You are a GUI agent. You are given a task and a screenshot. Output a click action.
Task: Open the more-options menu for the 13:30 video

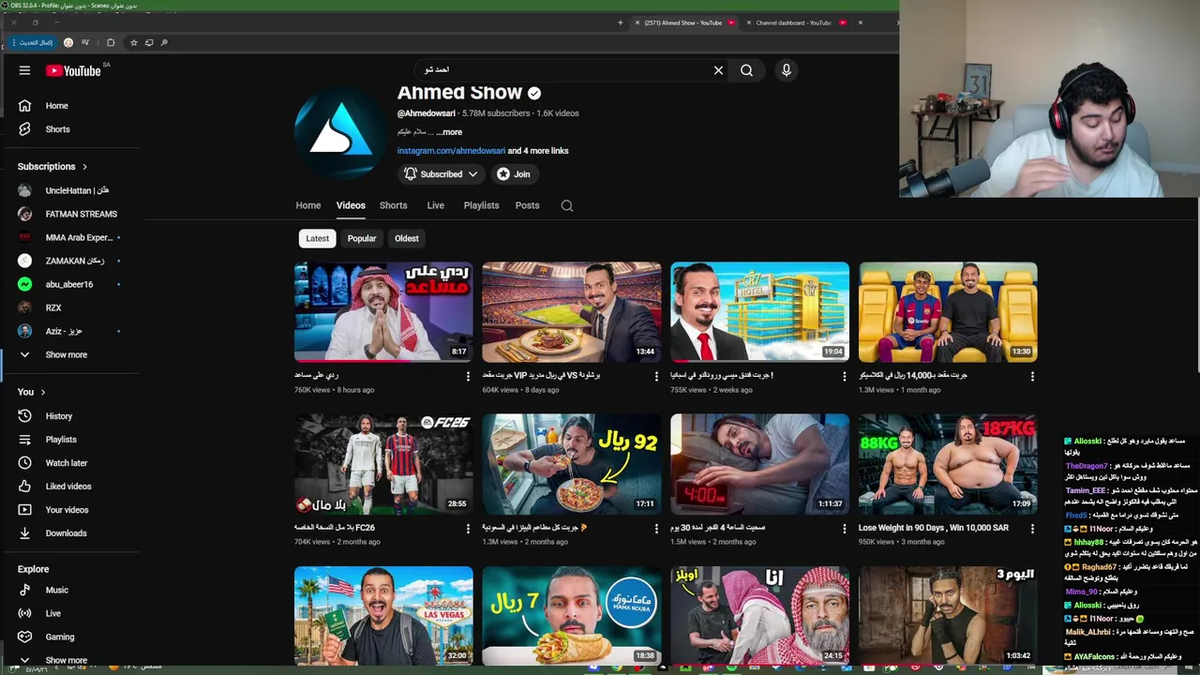(1032, 376)
